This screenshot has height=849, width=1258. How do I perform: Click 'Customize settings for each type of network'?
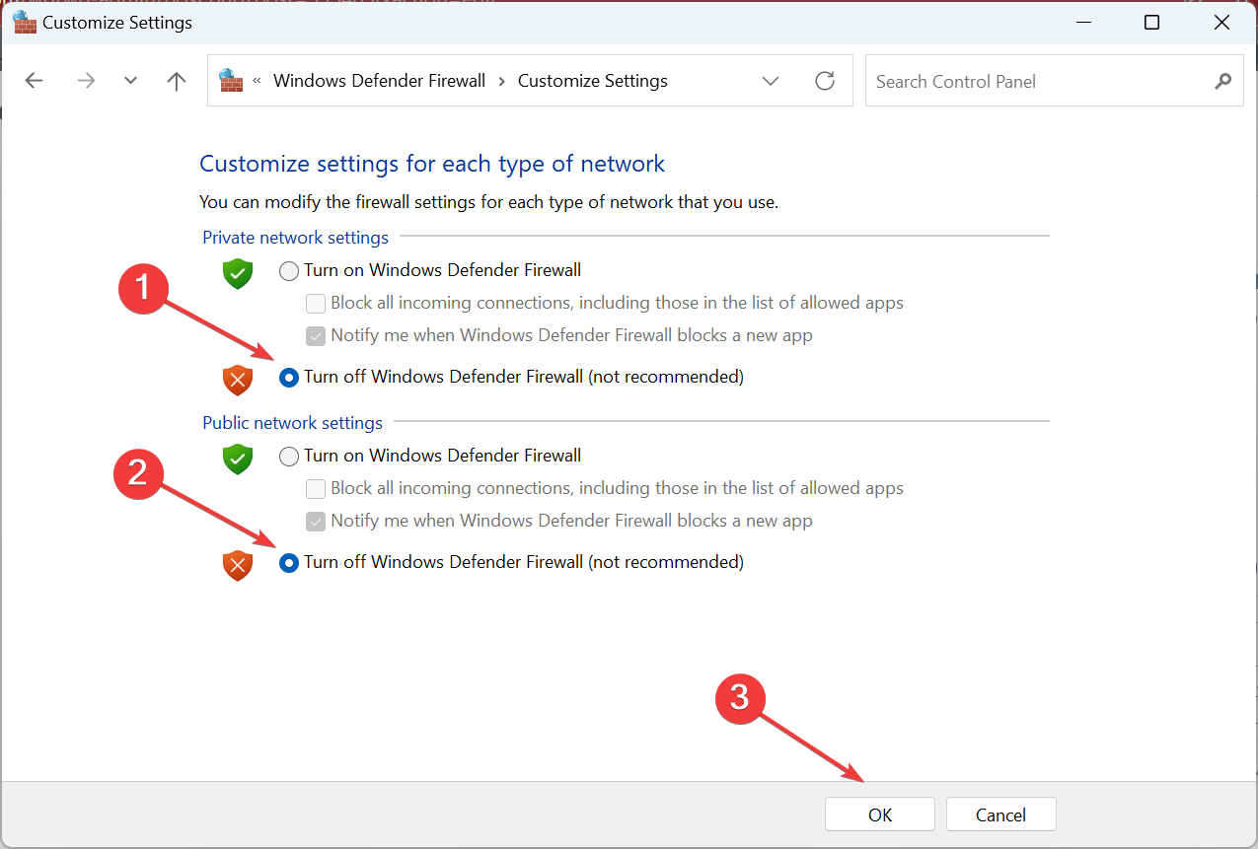pos(432,164)
